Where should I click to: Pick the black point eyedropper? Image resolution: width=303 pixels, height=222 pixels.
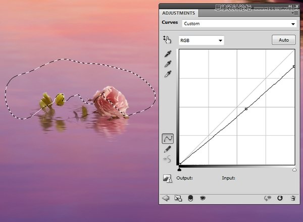coord(168,54)
